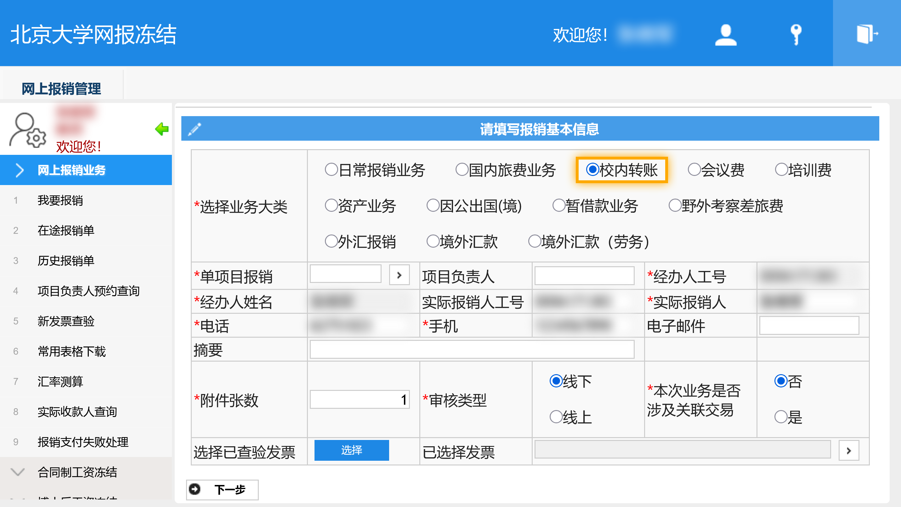Viewport: 901px width, 507px height.
Task: Open the 网上报销管理 tab
Action: click(61, 88)
